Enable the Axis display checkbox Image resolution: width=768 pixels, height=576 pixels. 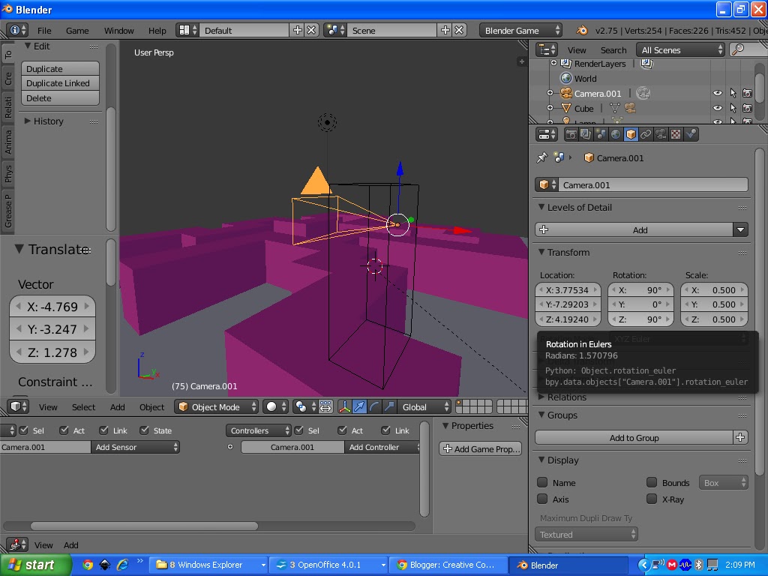pyautogui.click(x=542, y=499)
